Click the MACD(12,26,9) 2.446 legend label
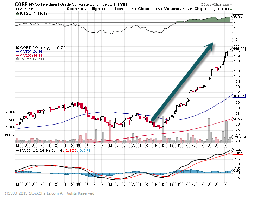This screenshot has width=255, height=197. [x=41, y=151]
